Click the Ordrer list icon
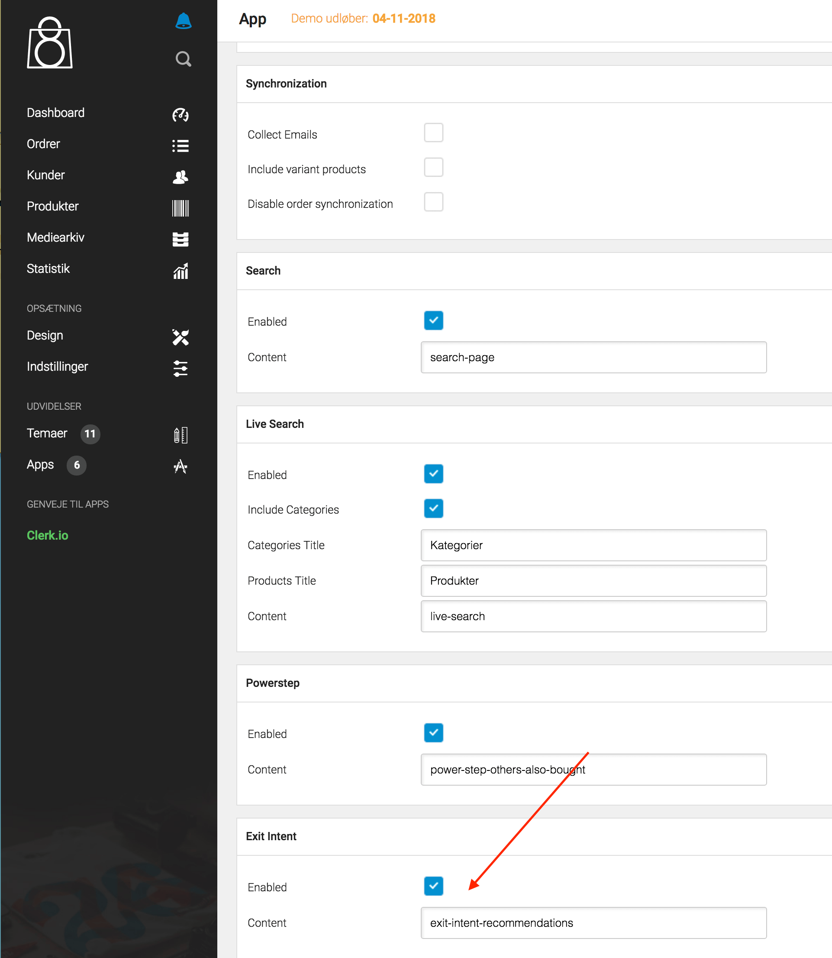The width and height of the screenshot is (832, 958). (180, 146)
